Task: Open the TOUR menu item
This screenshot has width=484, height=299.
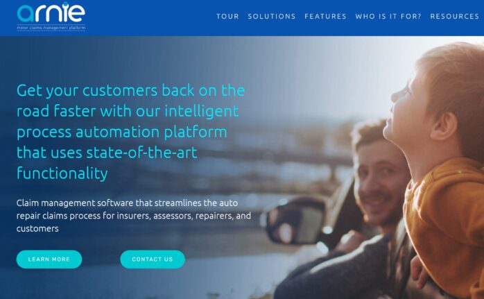Action: pos(227,17)
